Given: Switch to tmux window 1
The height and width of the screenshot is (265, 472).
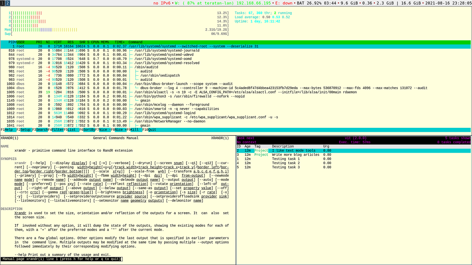Looking at the screenshot, I should (x=2, y=3).
